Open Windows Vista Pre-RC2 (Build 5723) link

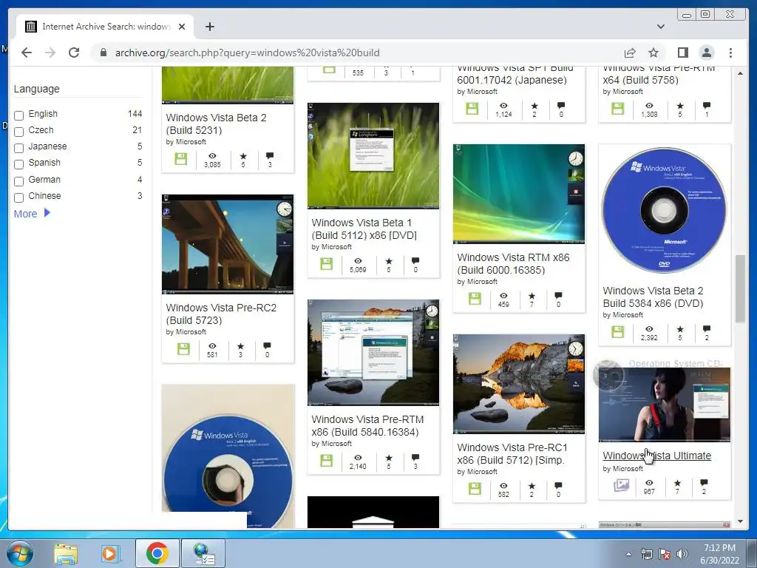[x=221, y=314]
